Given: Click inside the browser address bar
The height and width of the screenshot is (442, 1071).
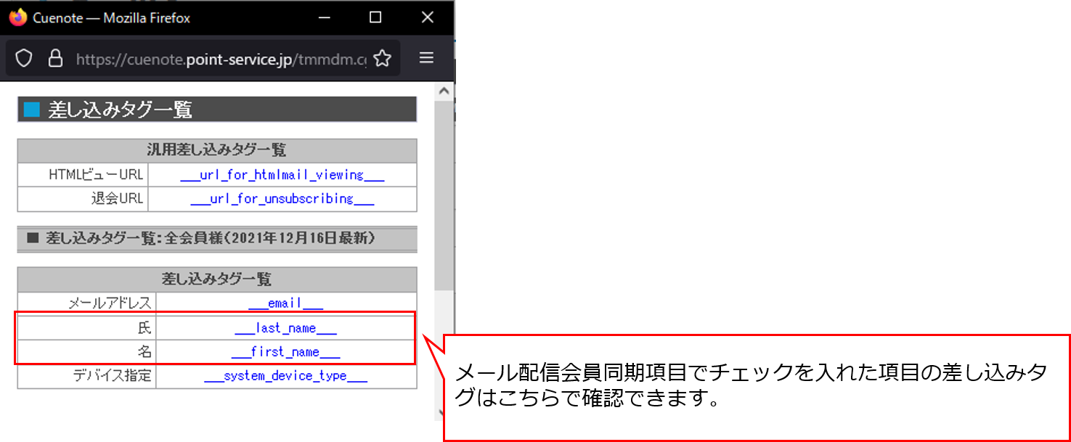Looking at the screenshot, I should tap(218, 57).
